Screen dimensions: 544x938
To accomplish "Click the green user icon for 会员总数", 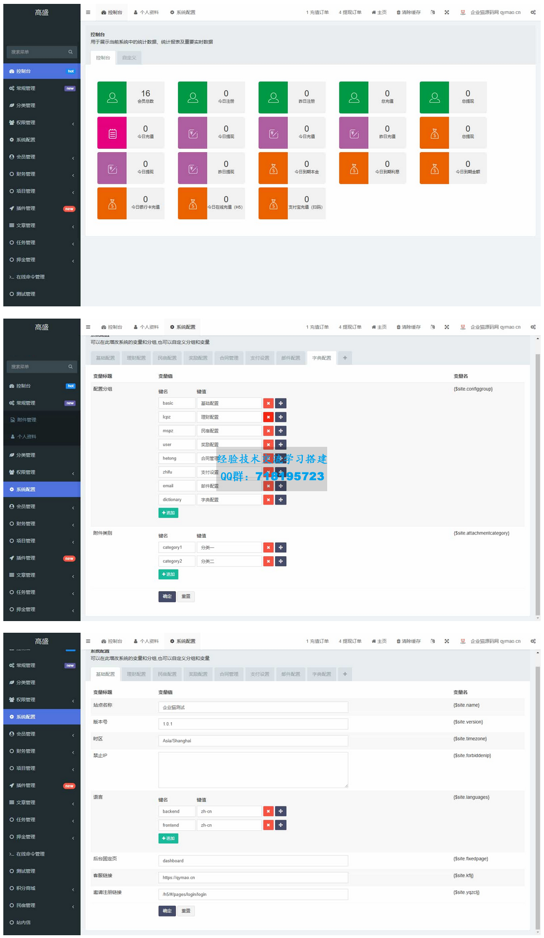I will tap(112, 98).
